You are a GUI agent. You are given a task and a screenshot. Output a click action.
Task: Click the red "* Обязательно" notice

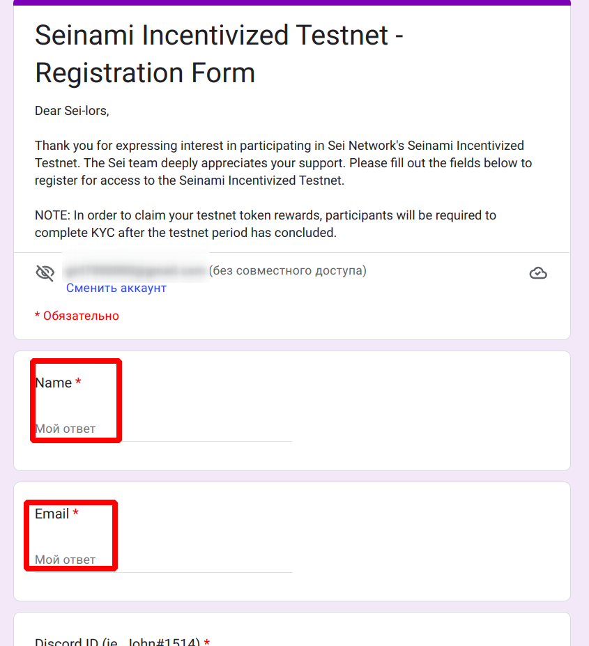[77, 316]
